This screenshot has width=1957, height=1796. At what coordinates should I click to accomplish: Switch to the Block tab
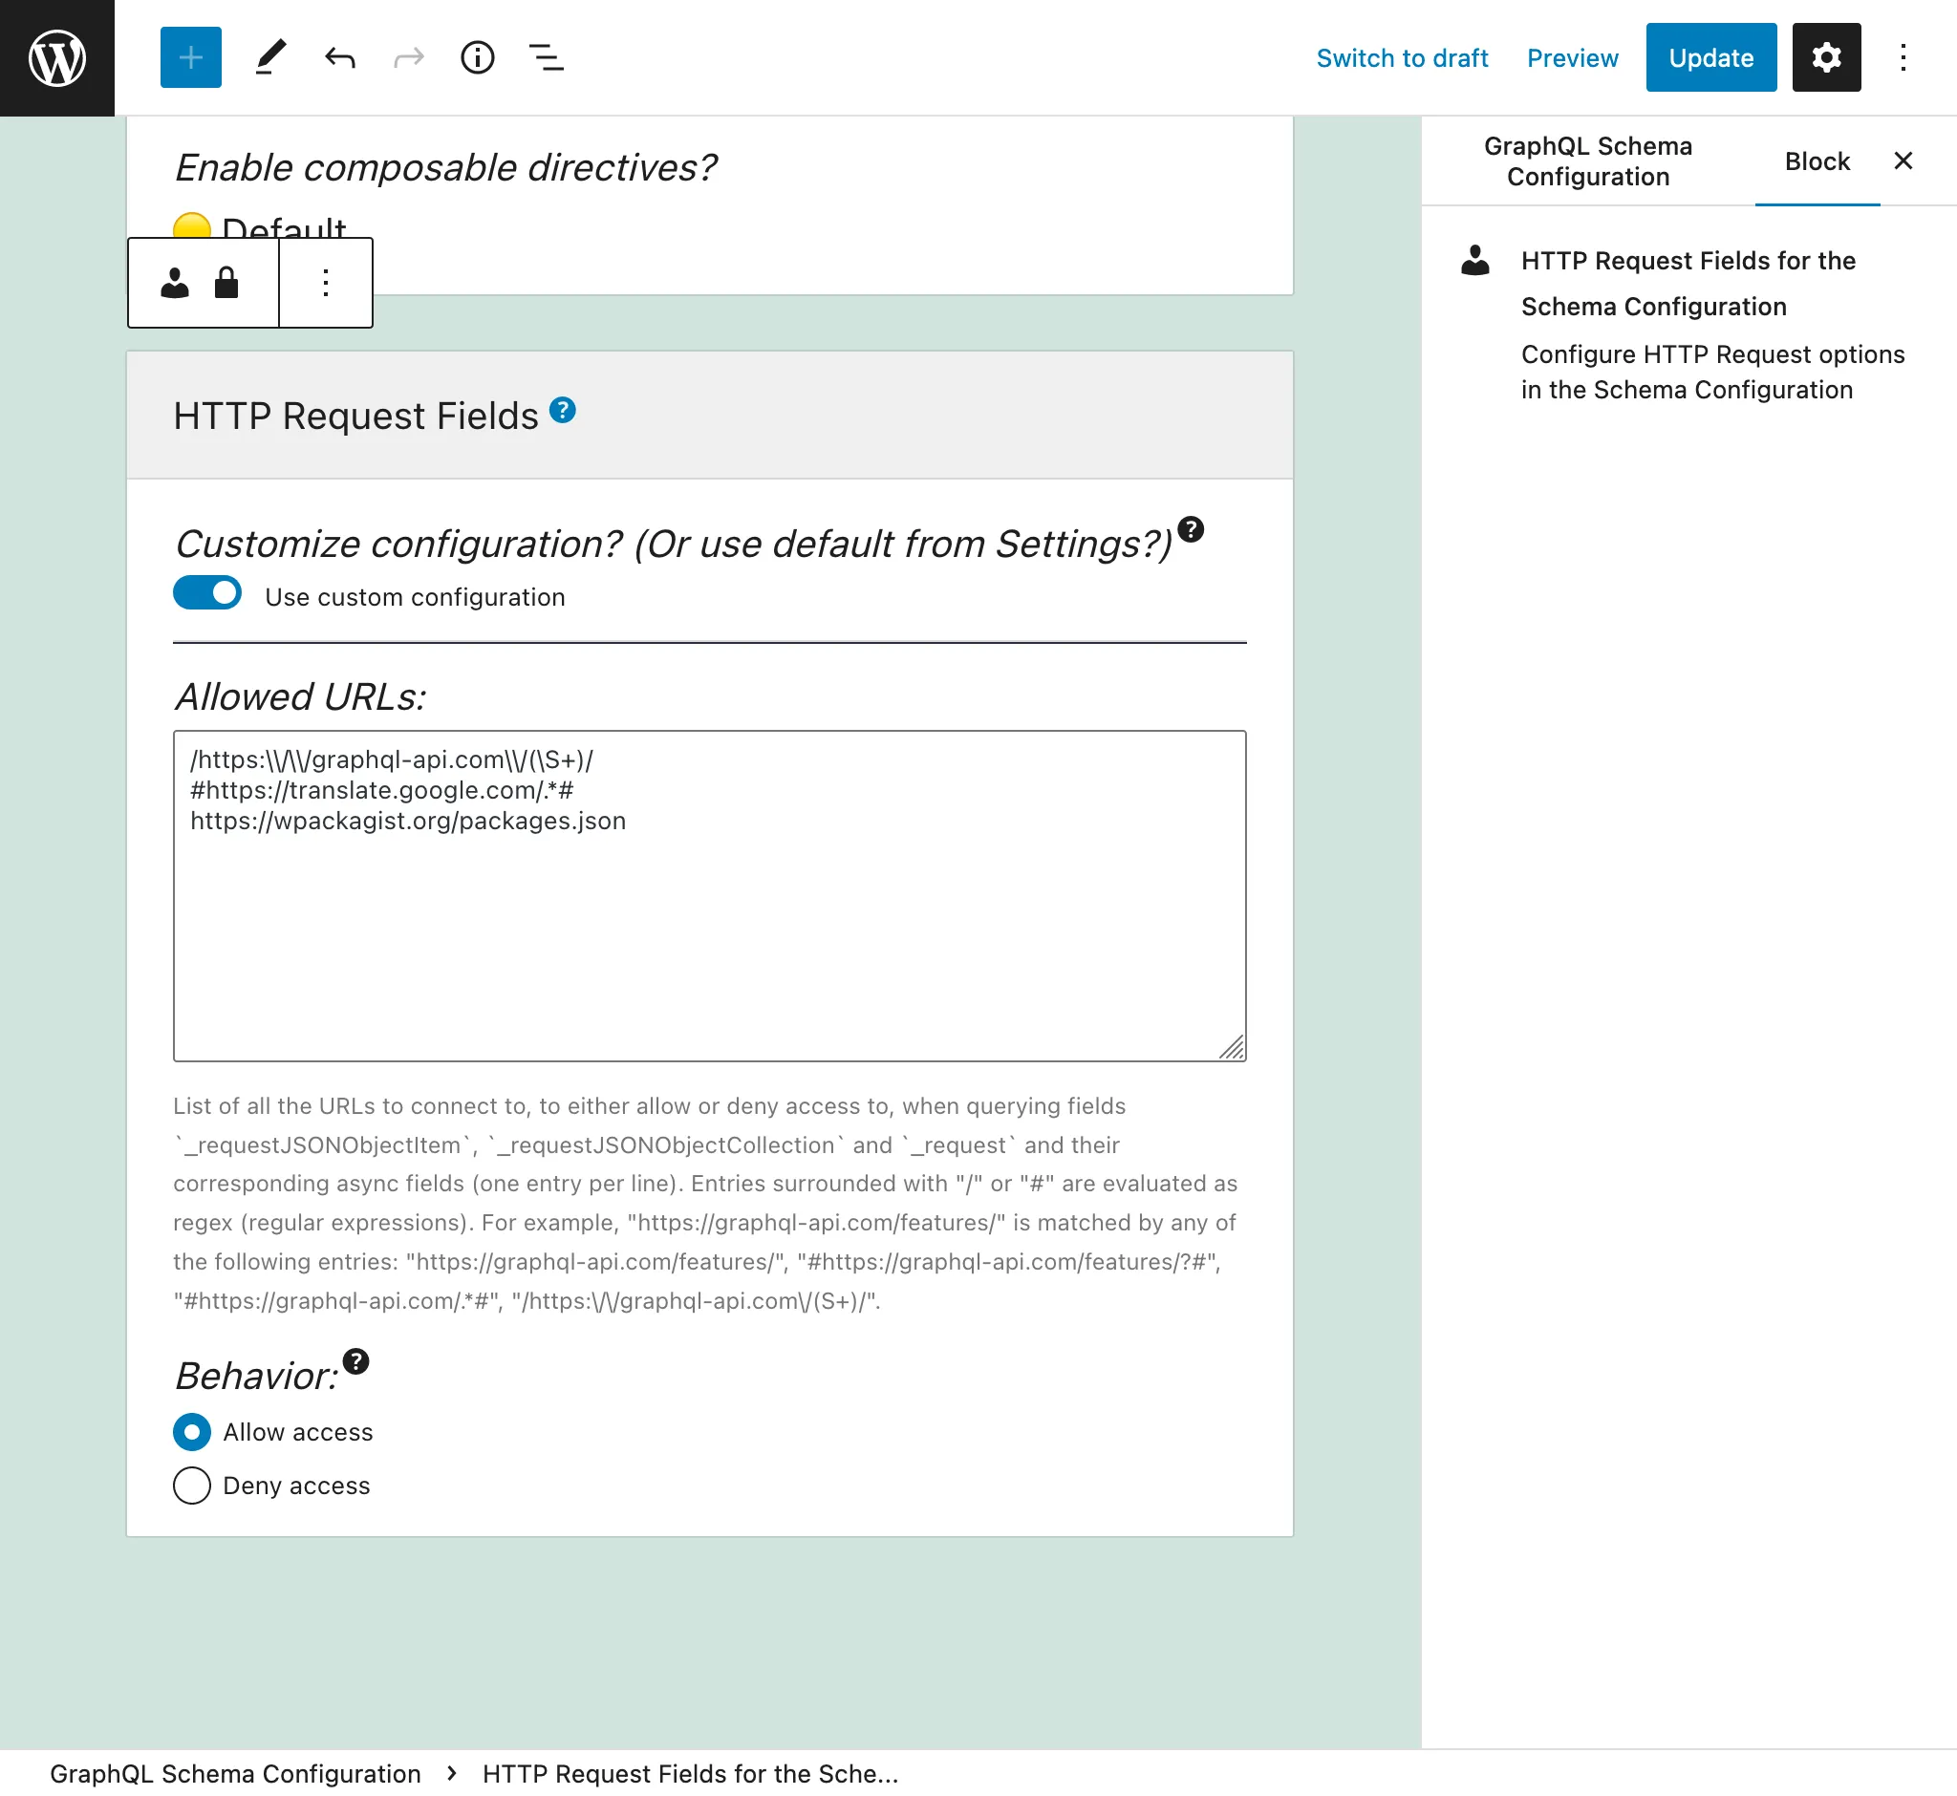[x=1817, y=160]
